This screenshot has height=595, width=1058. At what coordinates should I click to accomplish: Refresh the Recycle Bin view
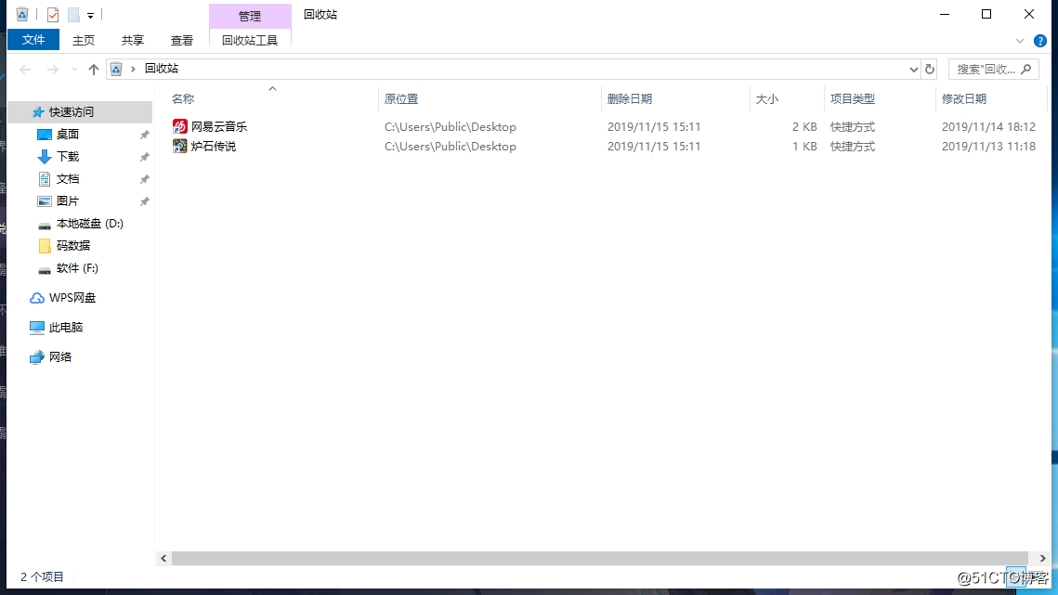(930, 69)
